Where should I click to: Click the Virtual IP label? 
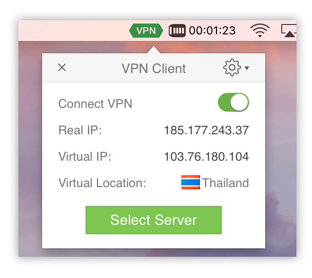[x=85, y=156]
